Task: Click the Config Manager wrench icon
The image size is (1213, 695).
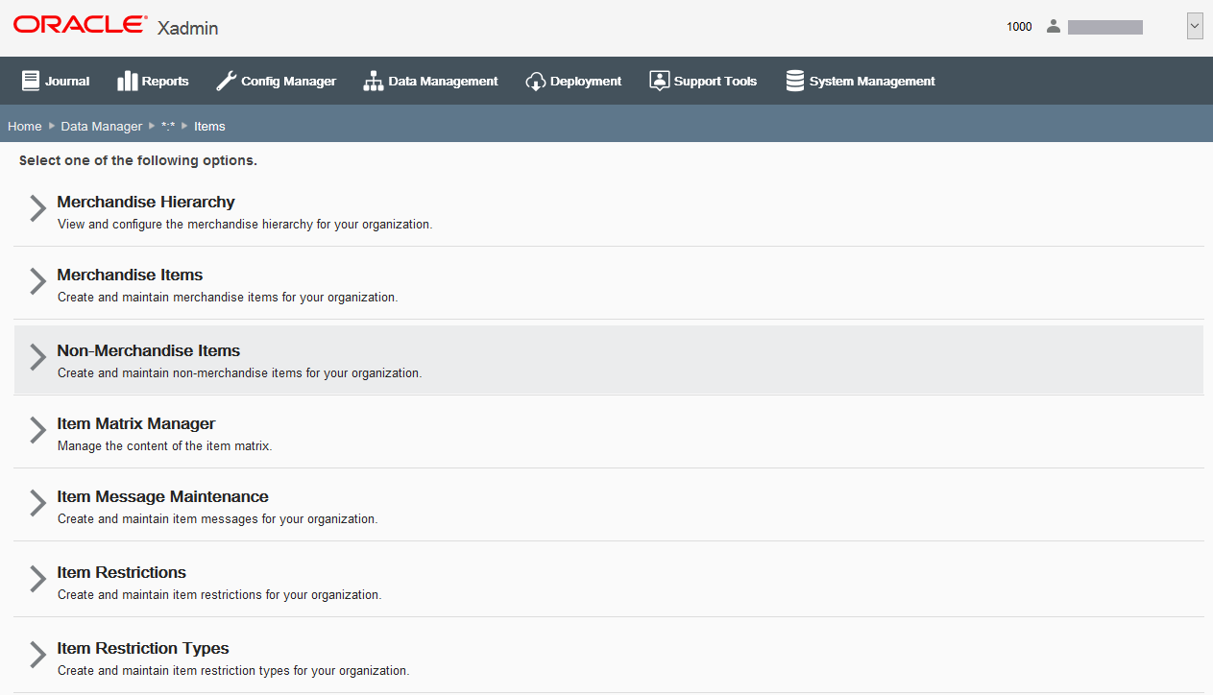Action: point(225,81)
